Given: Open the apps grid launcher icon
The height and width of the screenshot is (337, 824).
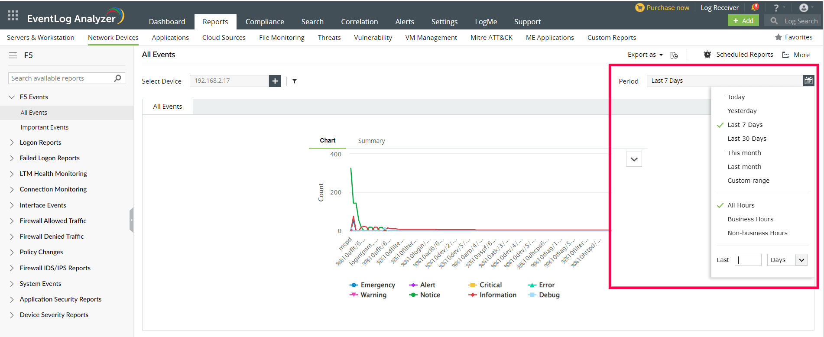Looking at the screenshot, I should click(x=13, y=16).
